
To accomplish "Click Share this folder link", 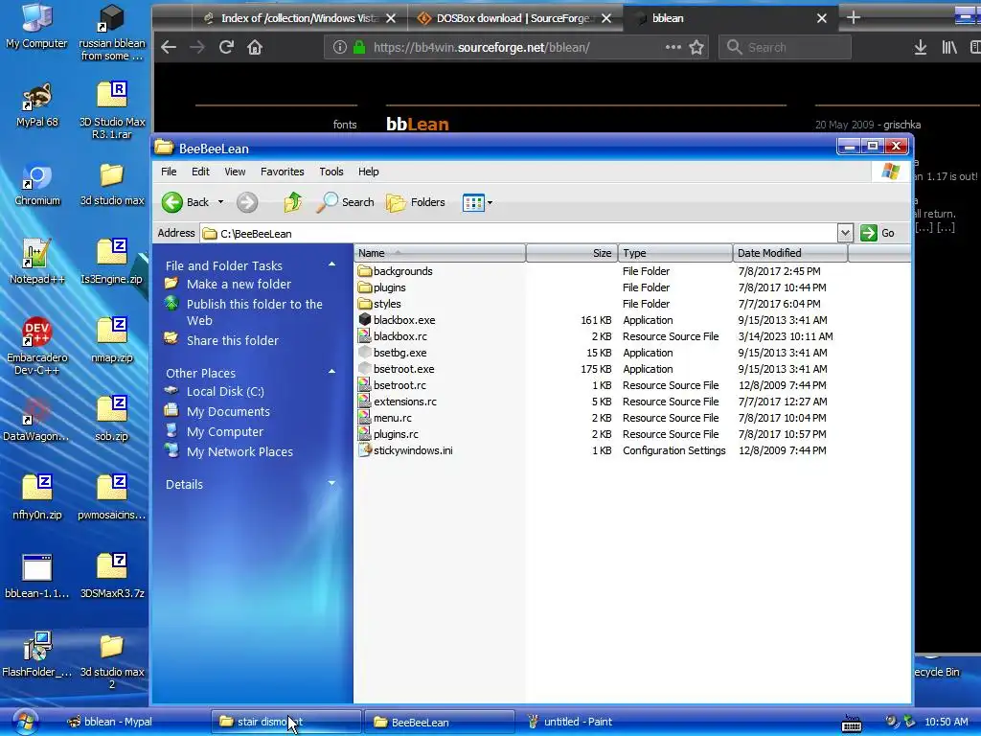I will tap(232, 340).
